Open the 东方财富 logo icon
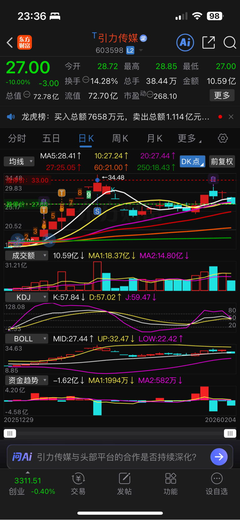Screen dimensions: 240x520 [24, 43]
